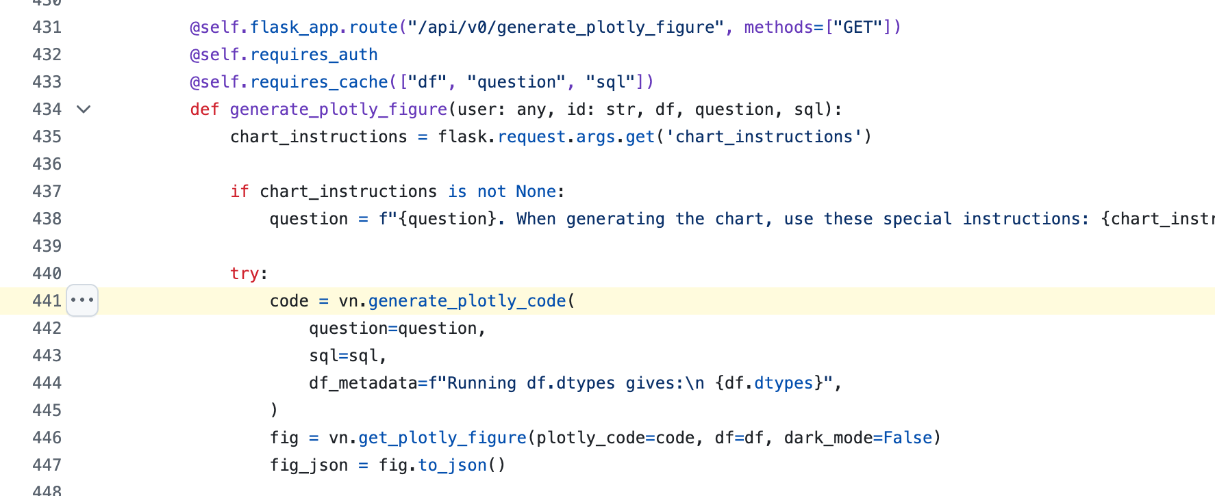Viewport: 1215px width, 496px height.
Task: Select line number 438
Action: (x=47, y=219)
